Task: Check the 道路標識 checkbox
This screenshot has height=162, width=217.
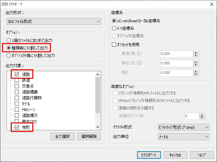Action: tap(17, 92)
